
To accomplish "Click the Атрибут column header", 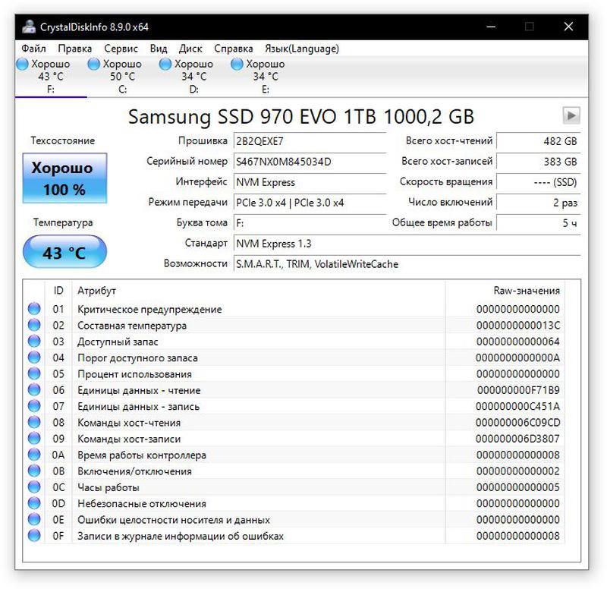I will 97,291.
